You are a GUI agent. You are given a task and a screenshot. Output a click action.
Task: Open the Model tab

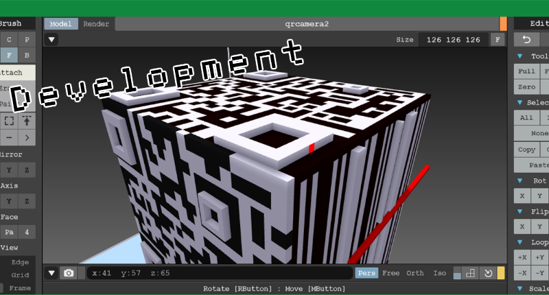(x=60, y=23)
